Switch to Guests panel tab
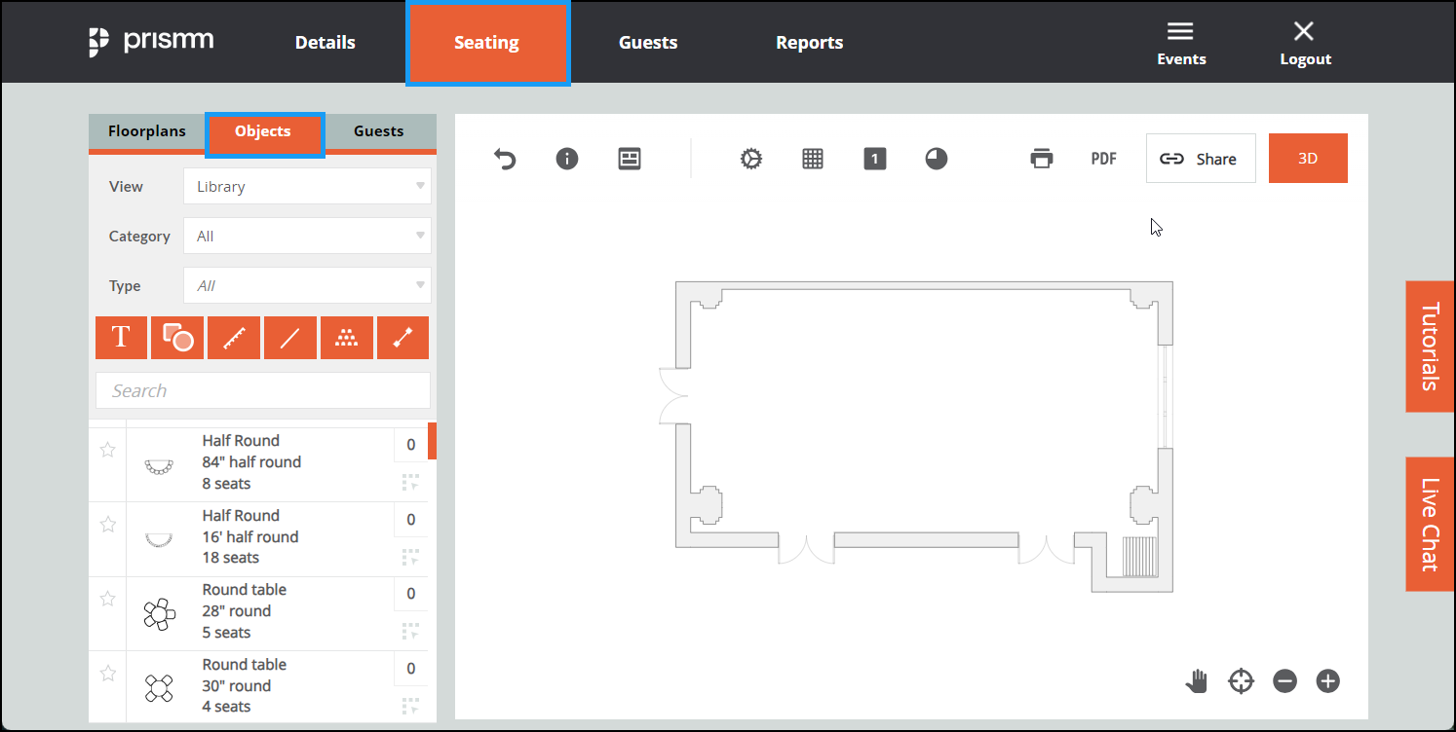 pos(379,132)
